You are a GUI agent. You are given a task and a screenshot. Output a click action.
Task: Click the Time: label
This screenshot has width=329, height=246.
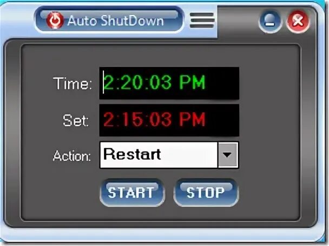click(73, 84)
